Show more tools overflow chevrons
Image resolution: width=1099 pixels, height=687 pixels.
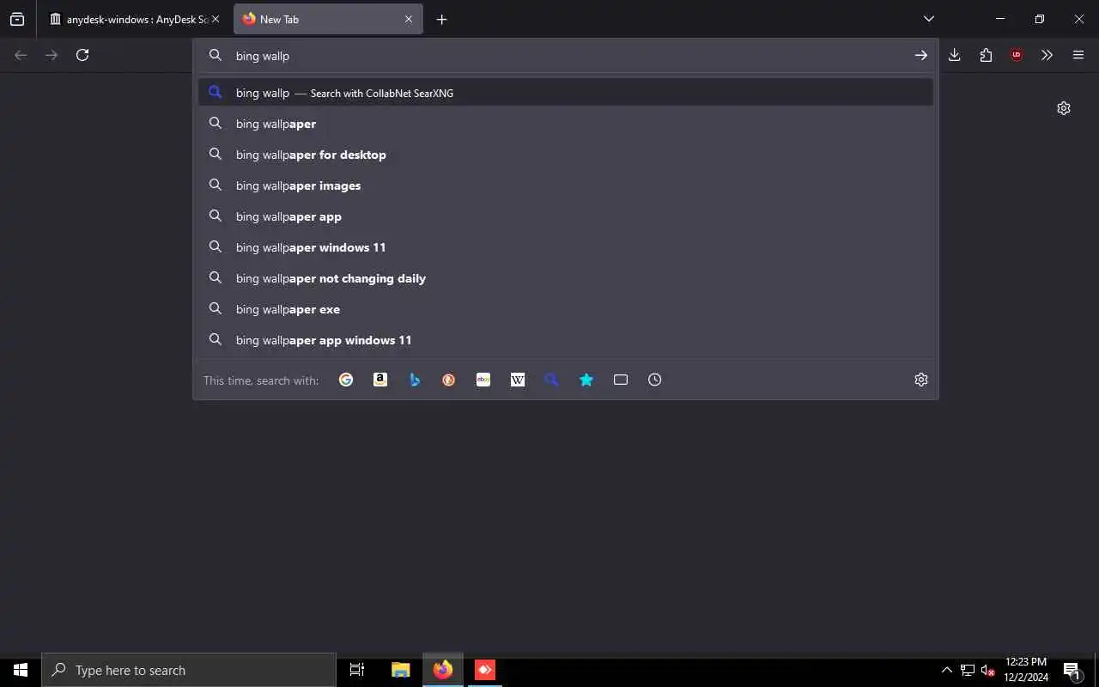tap(1047, 55)
